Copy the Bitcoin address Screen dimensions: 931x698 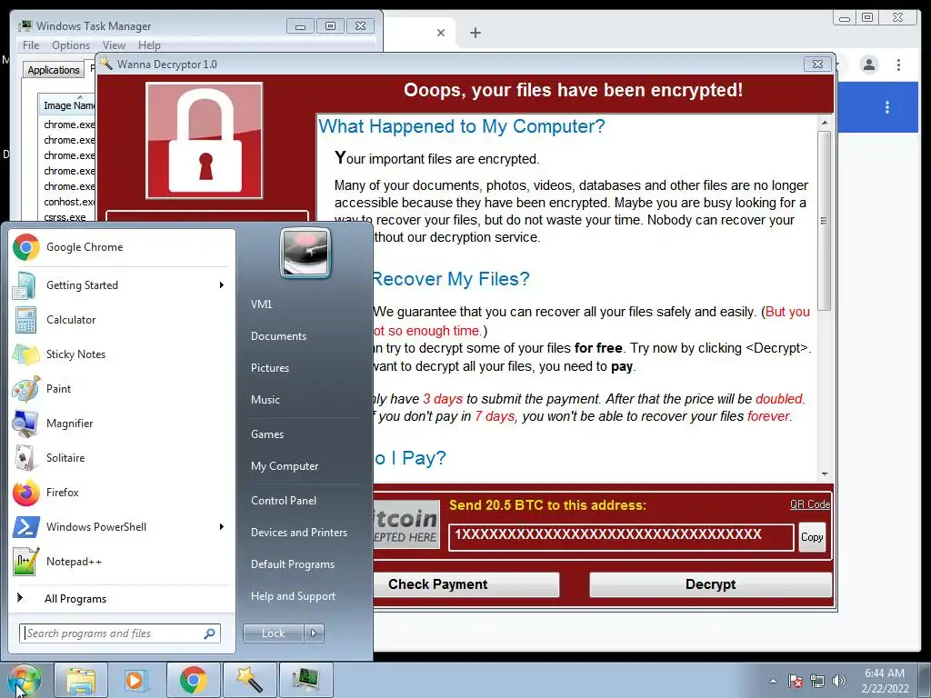(x=812, y=537)
